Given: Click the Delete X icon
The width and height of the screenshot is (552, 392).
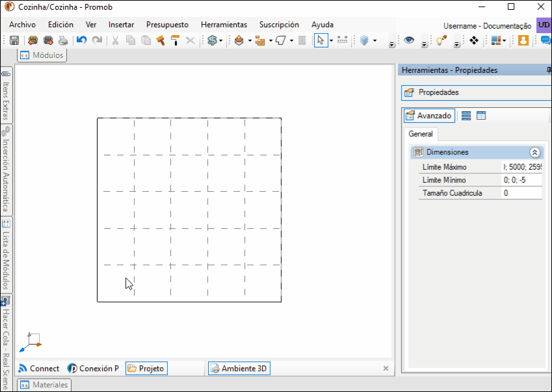Looking at the screenshot, I should pyautogui.click(x=191, y=40).
